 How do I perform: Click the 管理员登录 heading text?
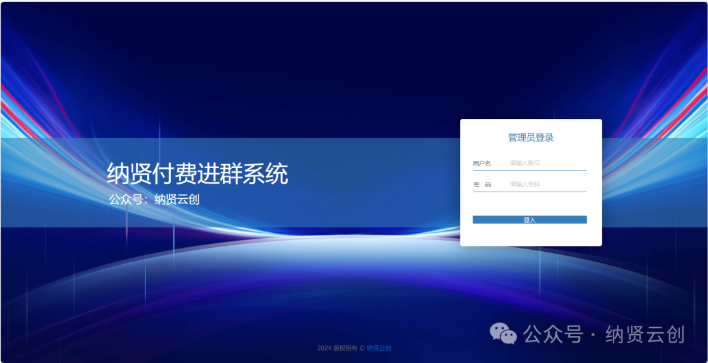pyautogui.click(x=531, y=138)
